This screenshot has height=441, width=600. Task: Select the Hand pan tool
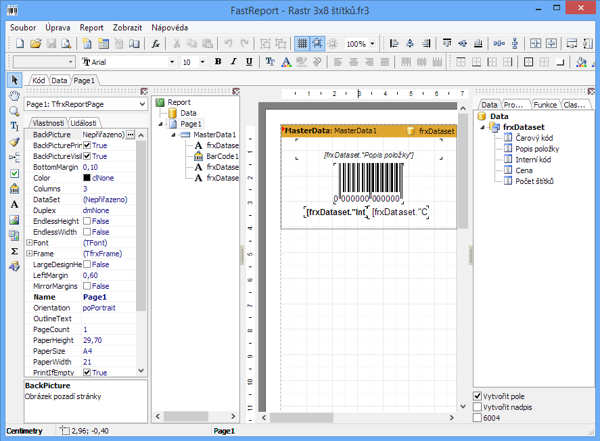(x=14, y=95)
